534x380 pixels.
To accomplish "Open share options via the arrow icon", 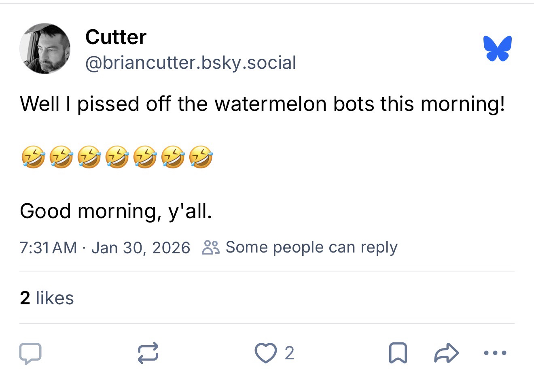I will pyautogui.click(x=446, y=353).
